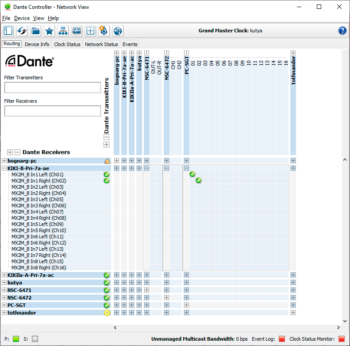
Task: Click the PC-SGT receiver name
Action: (16, 305)
